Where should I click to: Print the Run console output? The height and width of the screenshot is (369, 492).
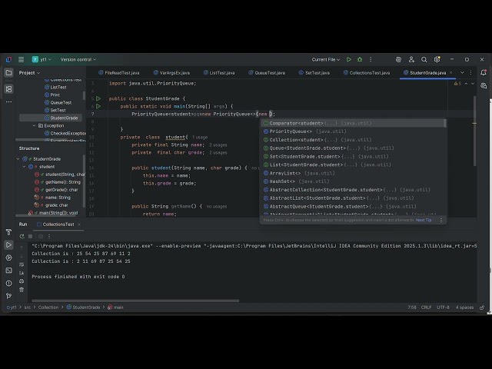[x=22, y=281]
